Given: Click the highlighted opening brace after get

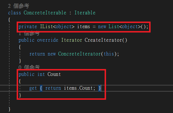Looking at the screenshot, I should 41,88.
